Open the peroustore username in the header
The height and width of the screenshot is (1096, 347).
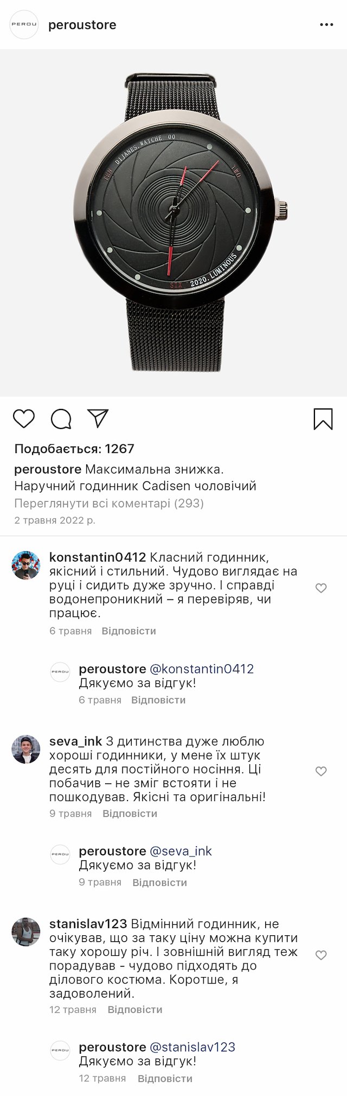[82, 25]
